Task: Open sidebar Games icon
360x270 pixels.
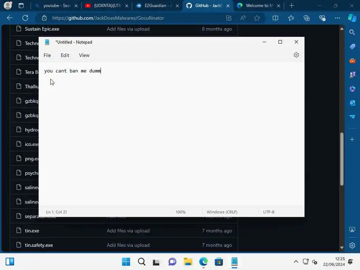Action: (x=352, y=75)
